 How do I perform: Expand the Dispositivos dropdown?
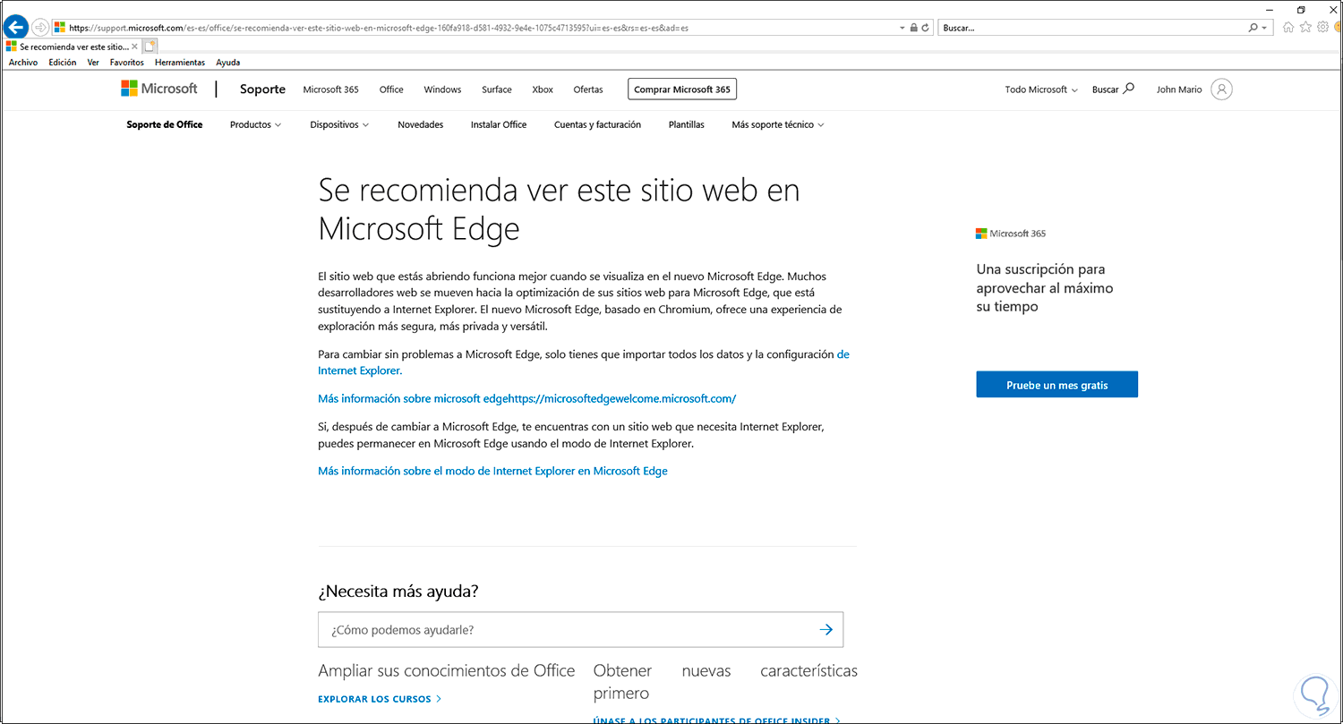point(339,125)
